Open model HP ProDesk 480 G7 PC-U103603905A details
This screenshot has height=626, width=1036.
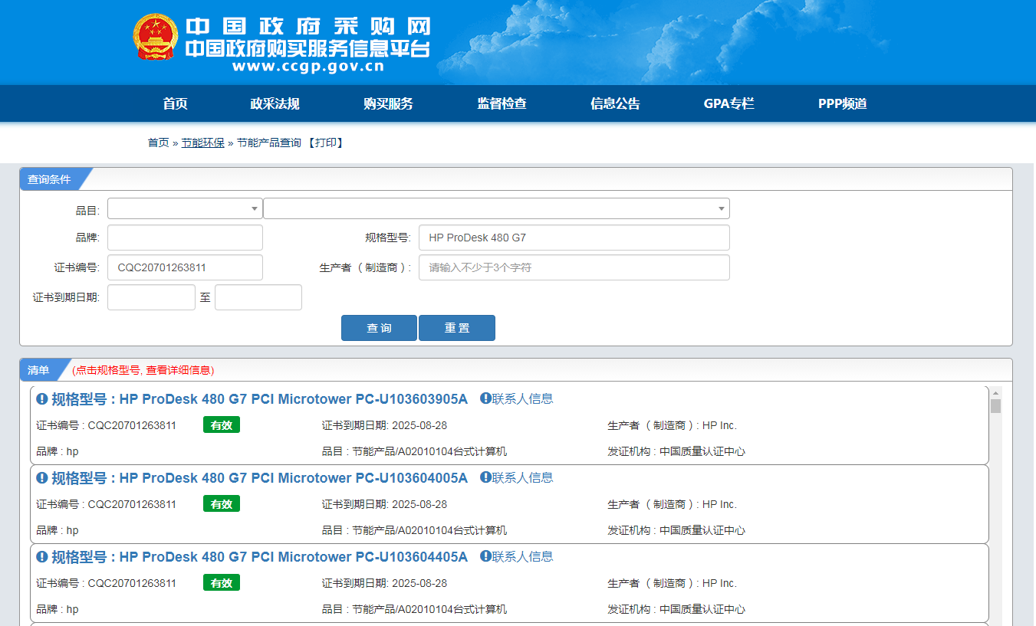[259, 398]
